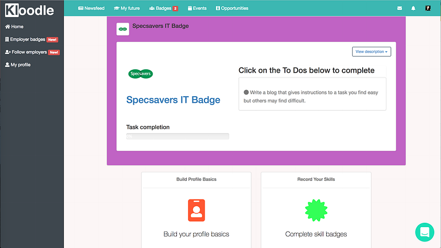
Task: Open the Opportunities tab
Action: 232,8
